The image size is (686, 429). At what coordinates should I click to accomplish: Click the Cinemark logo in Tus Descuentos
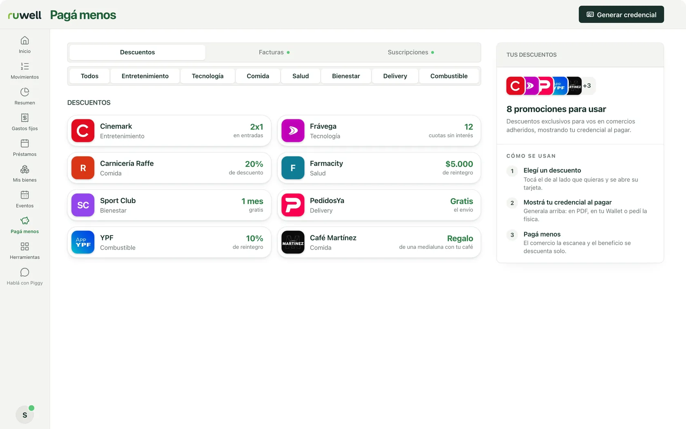click(x=515, y=86)
